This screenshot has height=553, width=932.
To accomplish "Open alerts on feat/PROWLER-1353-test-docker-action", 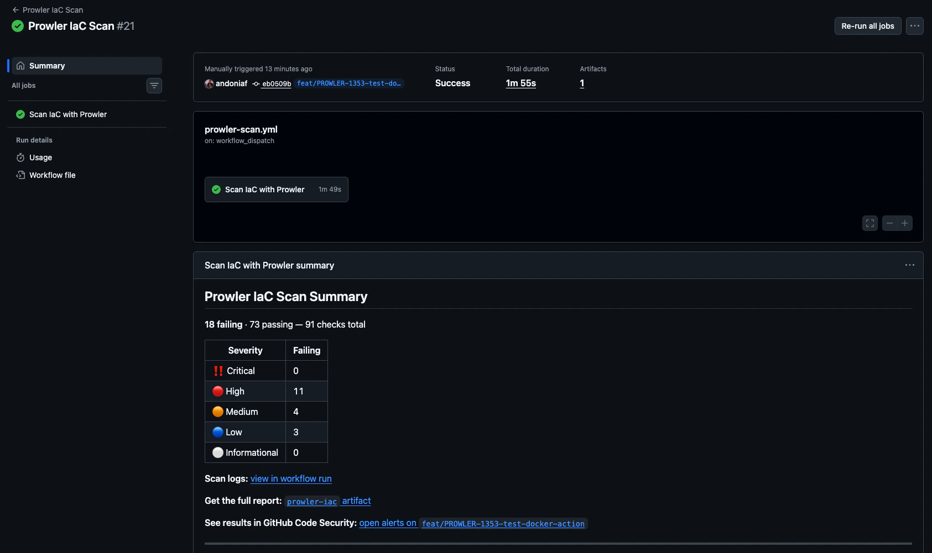I will (x=388, y=523).
